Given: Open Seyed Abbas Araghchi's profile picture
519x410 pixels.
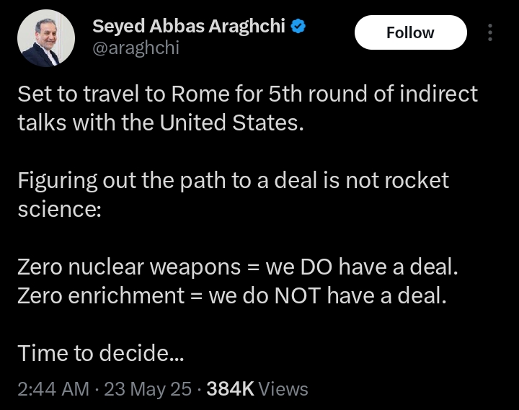Looking at the screenshot, I should pos(46,37).
